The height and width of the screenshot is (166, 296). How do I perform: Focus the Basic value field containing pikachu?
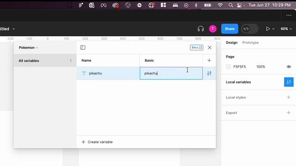[171, 73]
